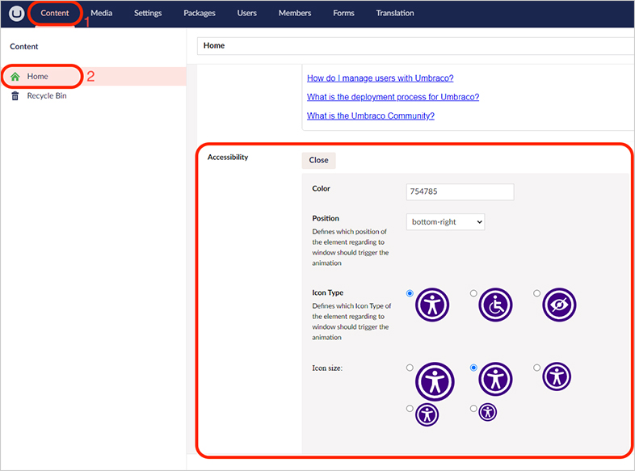Click the smallest icon size preview
Viewport: 635px width, 471px height.
pos(488,412)
